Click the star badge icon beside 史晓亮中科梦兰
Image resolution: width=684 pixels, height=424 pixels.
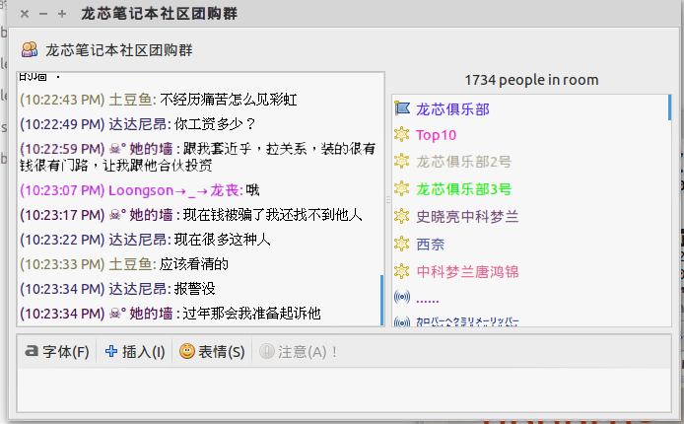[402, 216]
